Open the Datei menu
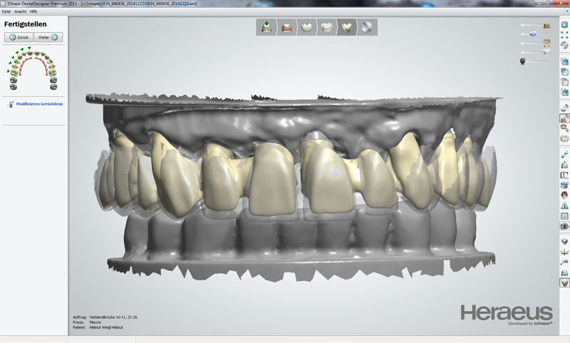Screen dimensions: 570x343 click(6, 12)
